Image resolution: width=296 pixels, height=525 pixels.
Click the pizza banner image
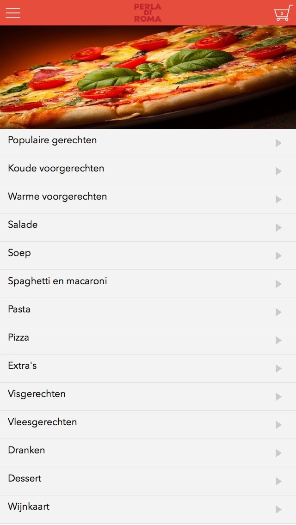tap(148, 77)
